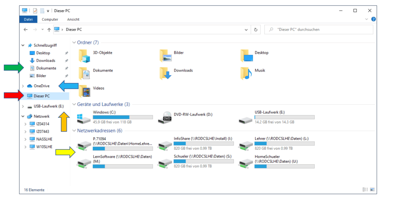Screen dimensions: 399x200
Task: Open the Computer ribbon tab
Action: (x=50, y=19)
